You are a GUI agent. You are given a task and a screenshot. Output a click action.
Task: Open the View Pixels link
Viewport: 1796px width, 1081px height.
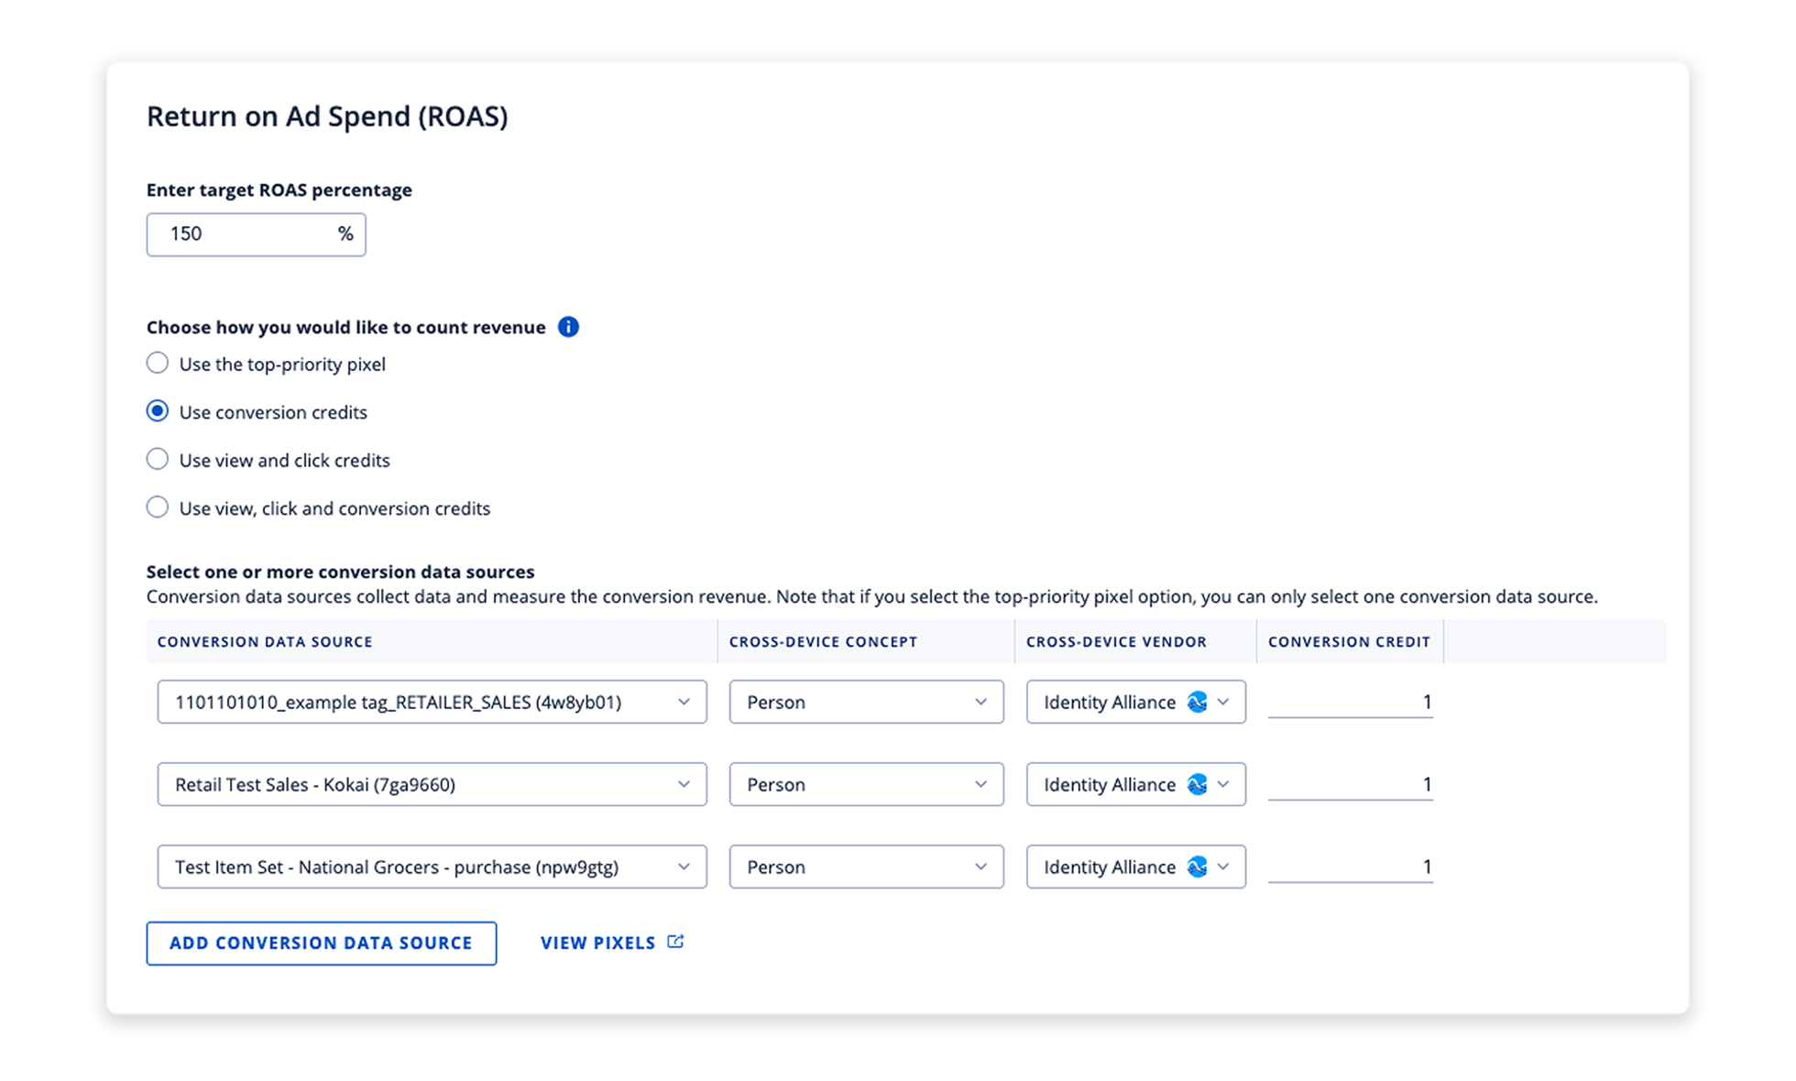[x=598, y=943]
